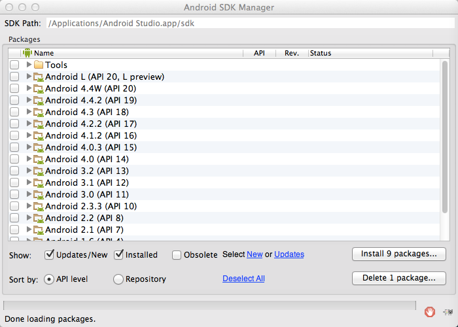Viewport: 458px width, 327px height.
Task: Click the Android 3.2 platform icon
Action: point(39,171)
